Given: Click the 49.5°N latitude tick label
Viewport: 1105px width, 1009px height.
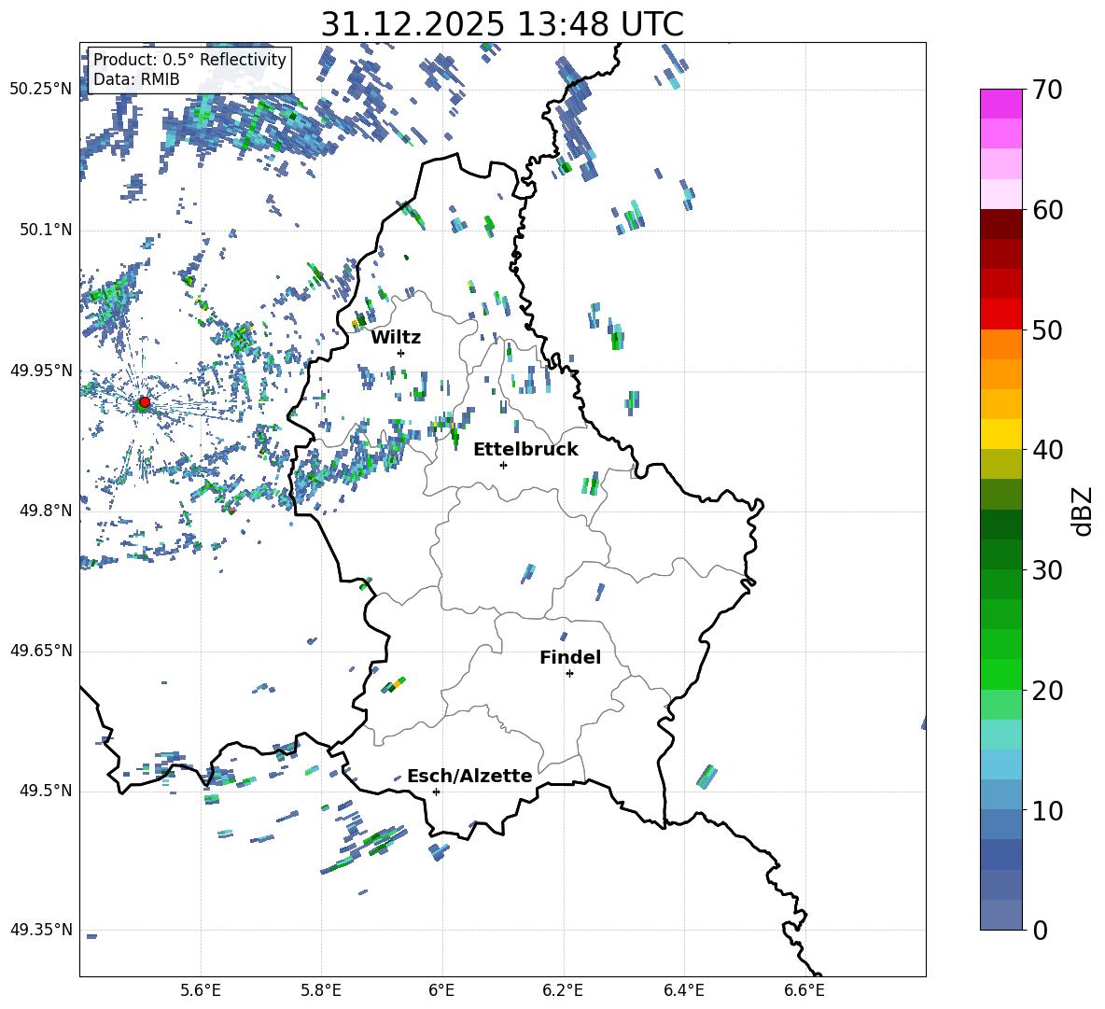Looking at the screenshot, I should 45,791.
